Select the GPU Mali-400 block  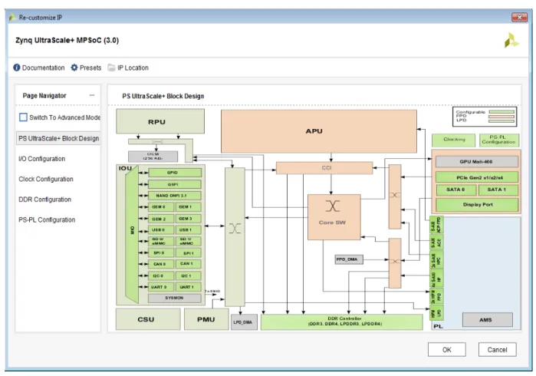click(x=476, y=161)
